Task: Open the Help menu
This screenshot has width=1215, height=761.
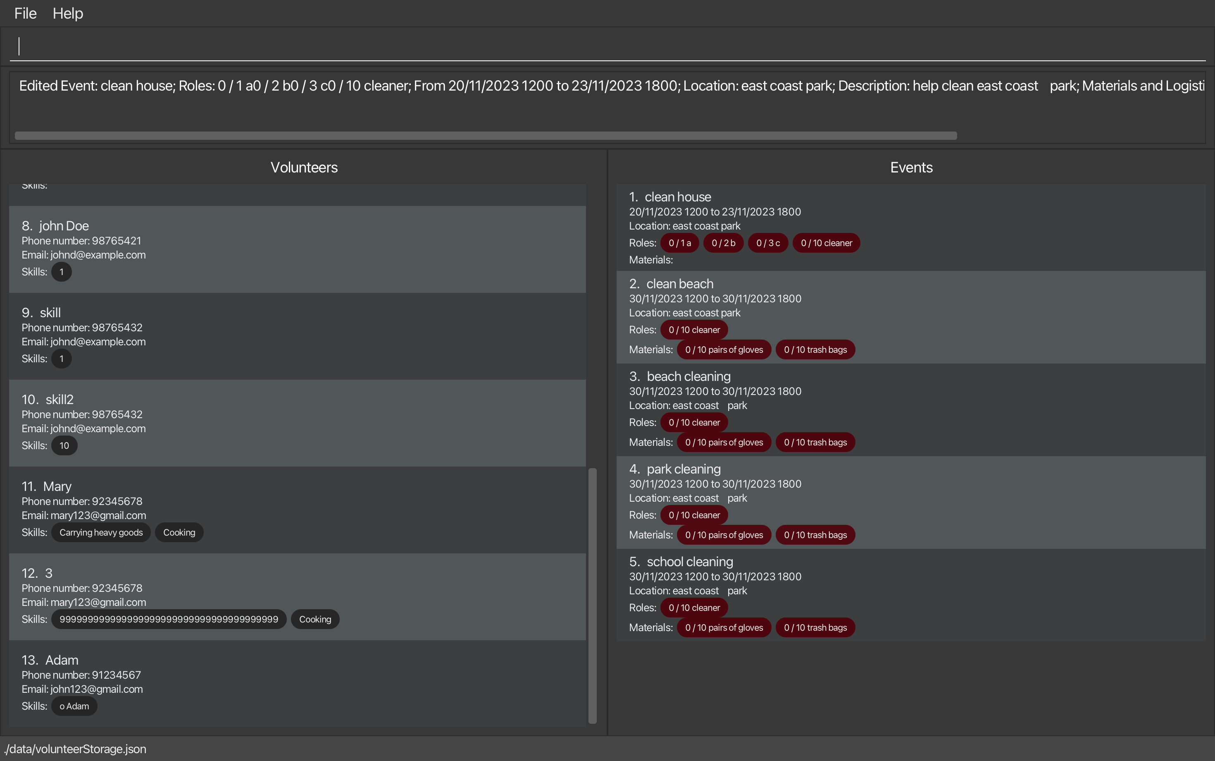Action: point(68,14)
